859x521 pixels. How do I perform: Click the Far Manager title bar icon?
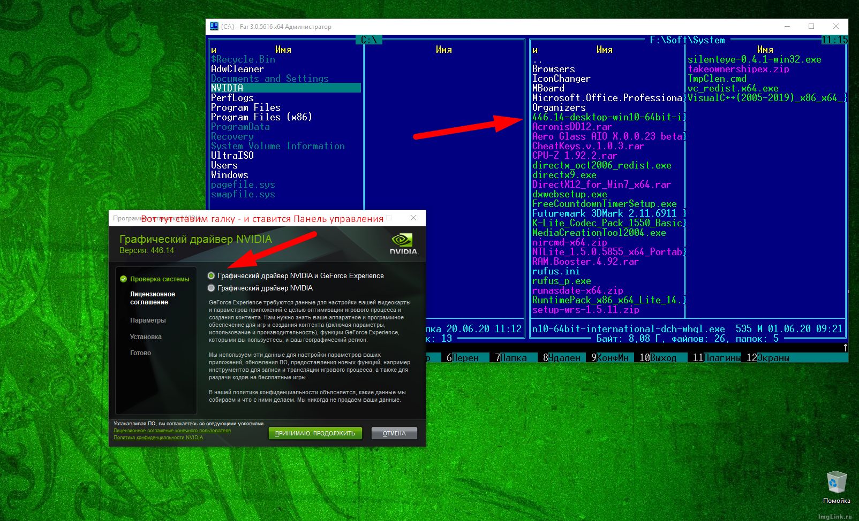coord(214,26)
